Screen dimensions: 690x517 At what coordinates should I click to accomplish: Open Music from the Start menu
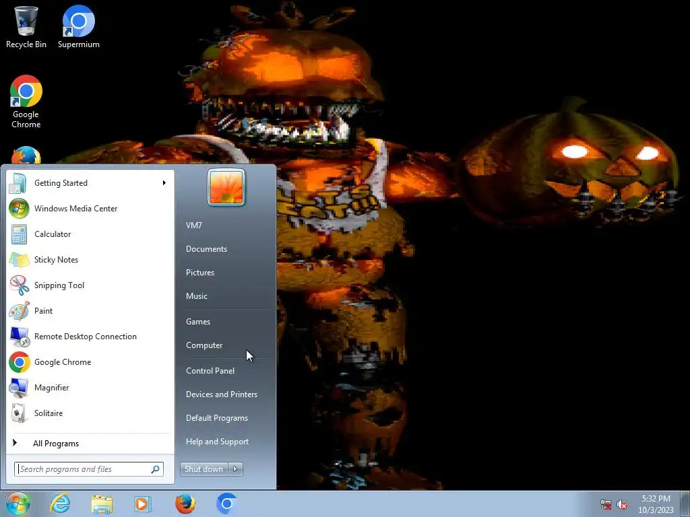coord(197,296)
